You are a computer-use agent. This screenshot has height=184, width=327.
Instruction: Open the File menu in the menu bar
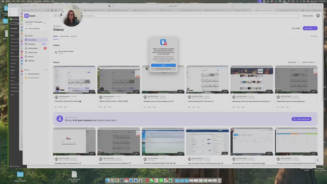click(x=13, y=1)
